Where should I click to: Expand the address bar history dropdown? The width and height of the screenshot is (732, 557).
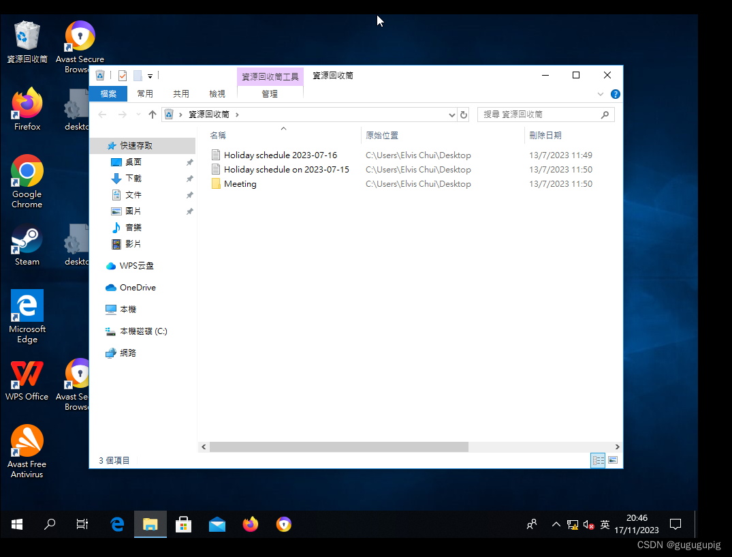[451, 115]
